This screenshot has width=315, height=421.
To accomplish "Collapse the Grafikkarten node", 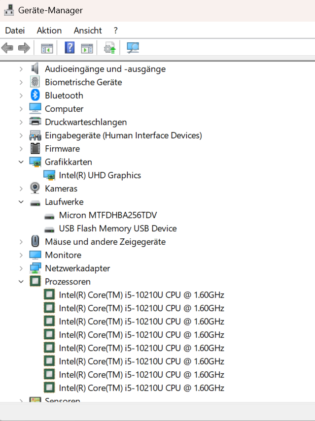I will tap(21, 162).
